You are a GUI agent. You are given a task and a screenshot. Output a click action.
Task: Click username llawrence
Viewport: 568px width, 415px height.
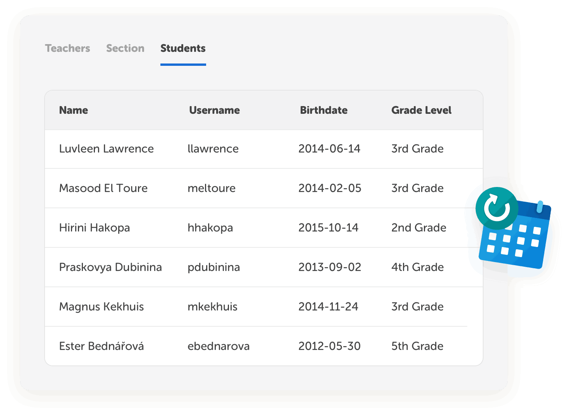click(213, 149)
